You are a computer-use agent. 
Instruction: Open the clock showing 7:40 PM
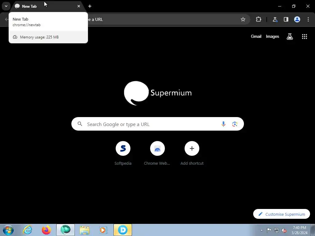point(299,230)
